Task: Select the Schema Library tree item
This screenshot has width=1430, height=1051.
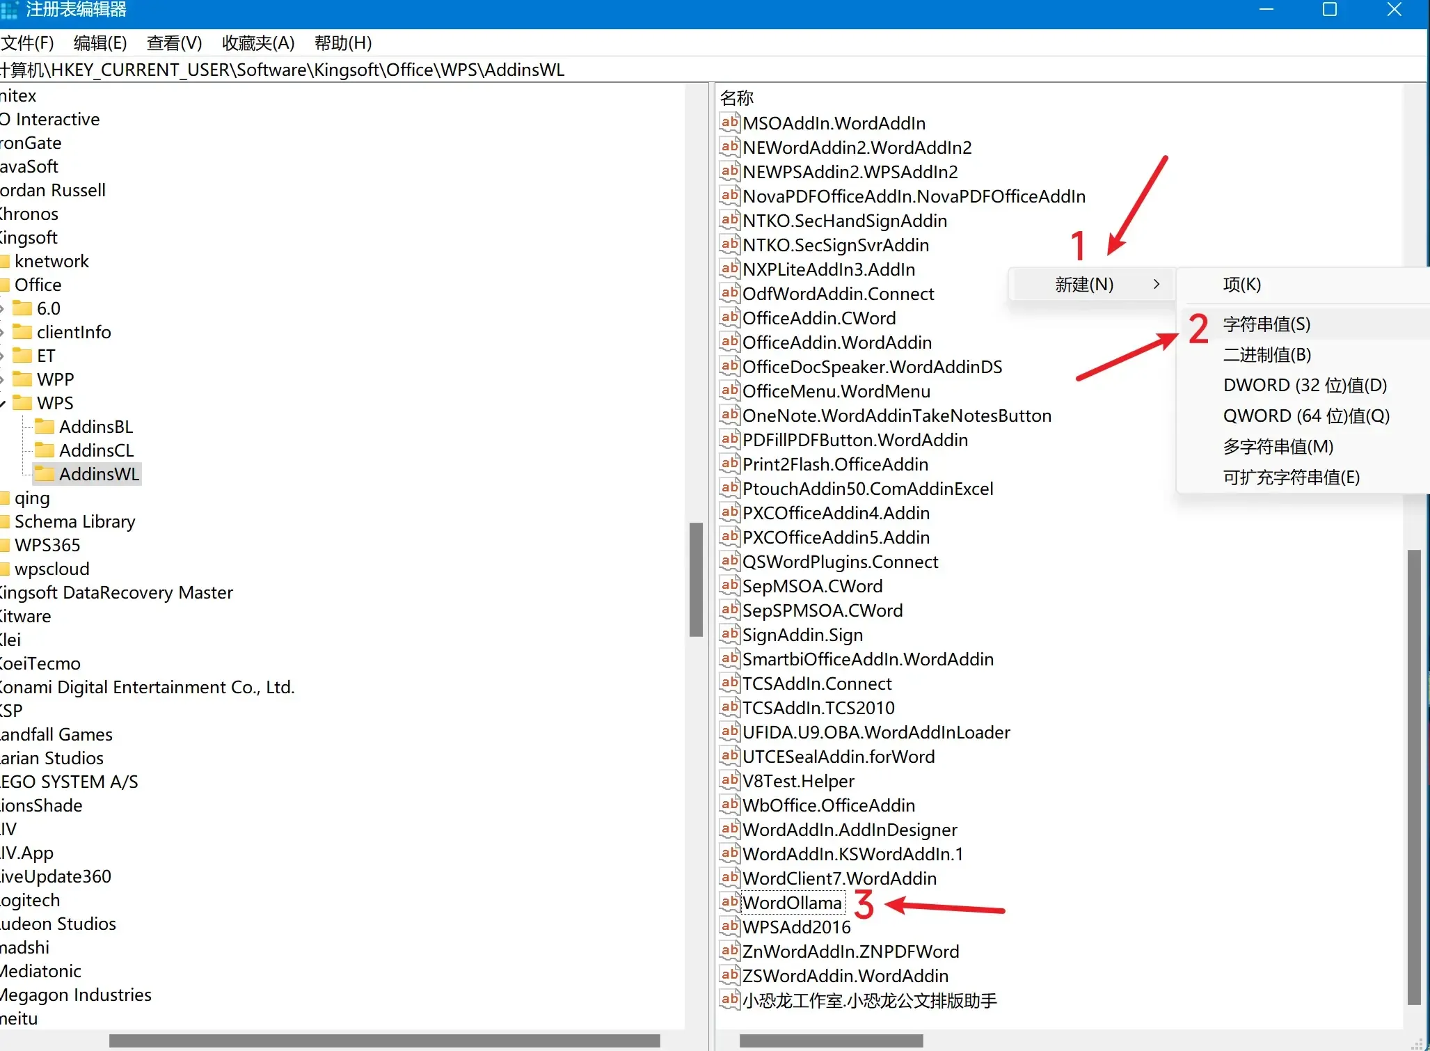Action: 74,521
